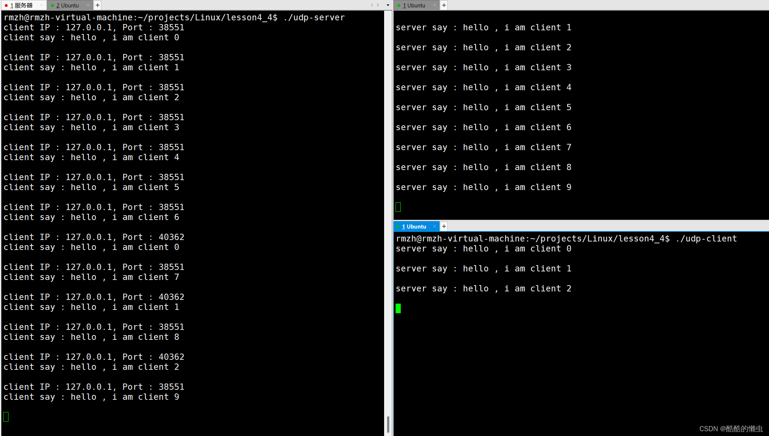Click top-right pane line 'i am client 9'

[x=484, y=187]
